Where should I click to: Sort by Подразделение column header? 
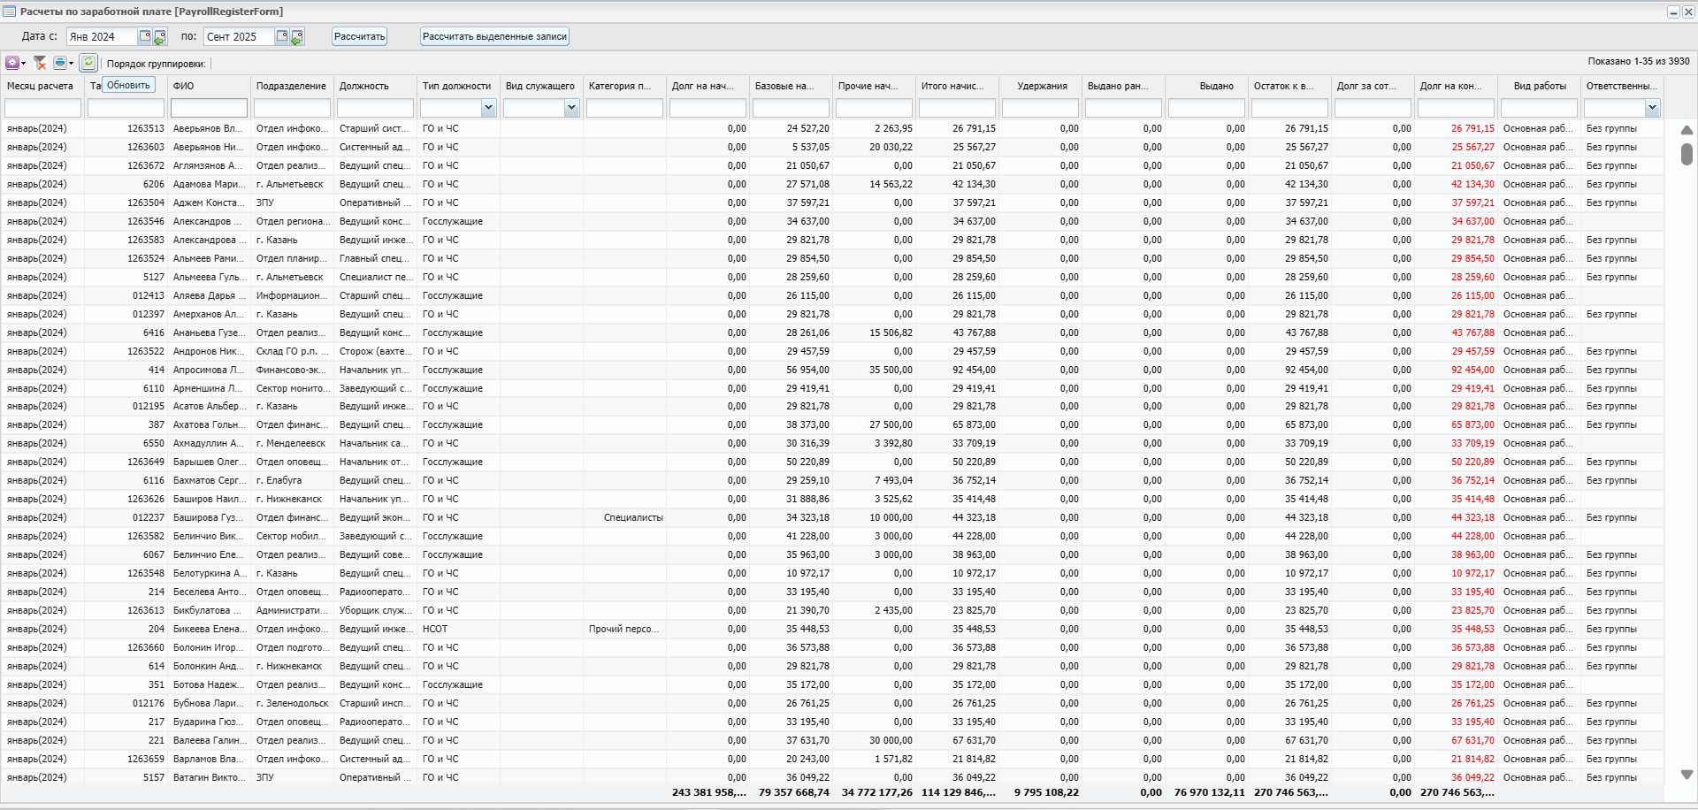click(x=292, y=86)
